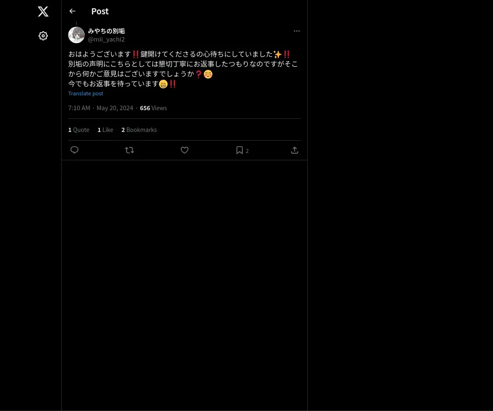Screen dimensions: 493x411
Task: Click the Translate post link
Action: (x=85, y=93)
